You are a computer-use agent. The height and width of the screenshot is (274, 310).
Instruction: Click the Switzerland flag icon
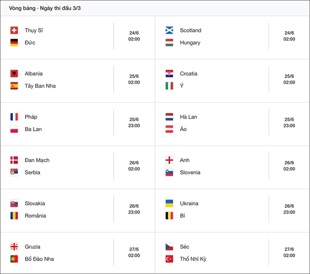click(x=14, y=31)
